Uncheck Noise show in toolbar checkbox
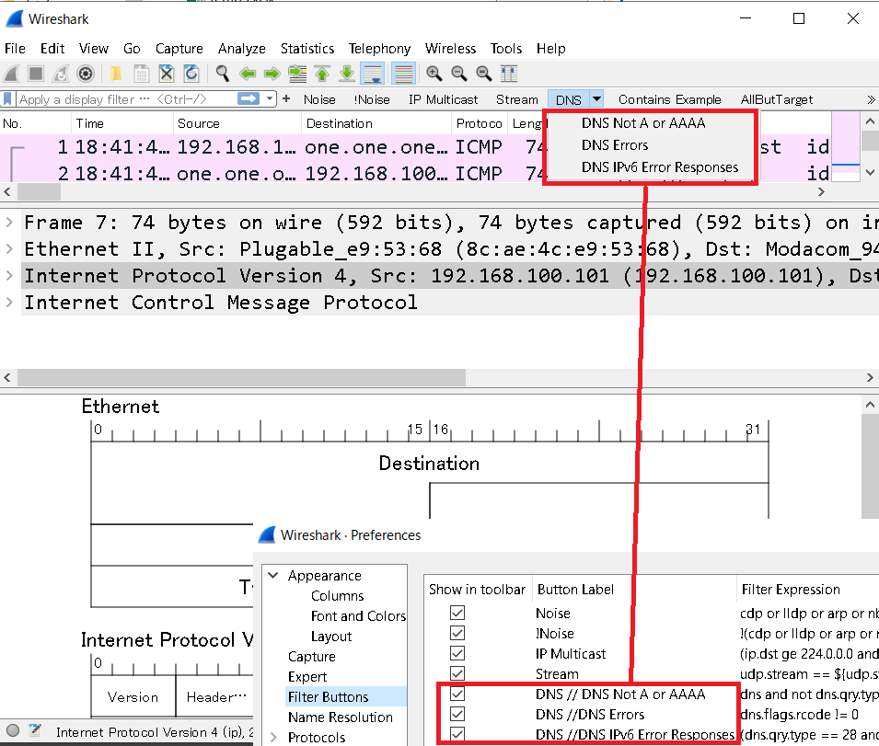Viewport: 879px width, 746px height. 457,613
